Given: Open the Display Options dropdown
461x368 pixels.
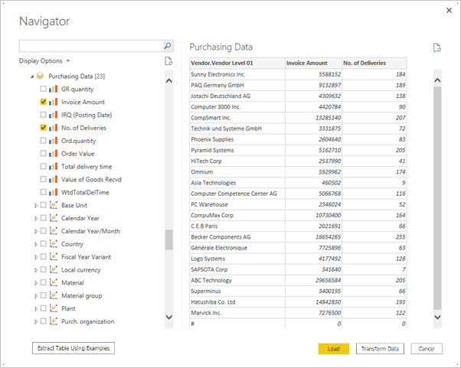Looking at the screenshot, I should point(44,60).
